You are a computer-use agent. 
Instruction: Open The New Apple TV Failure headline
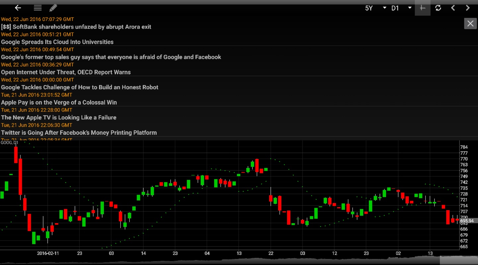(58, 118)
